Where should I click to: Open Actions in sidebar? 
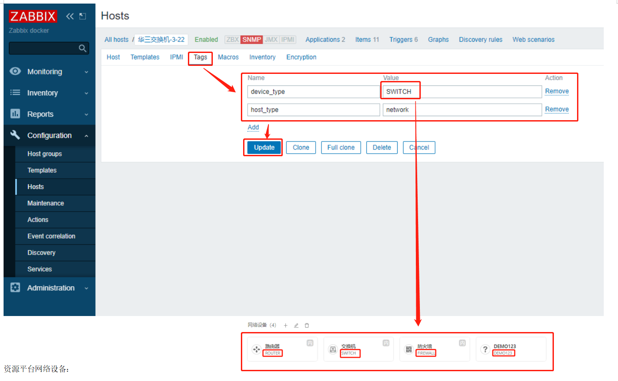point(55,220)
